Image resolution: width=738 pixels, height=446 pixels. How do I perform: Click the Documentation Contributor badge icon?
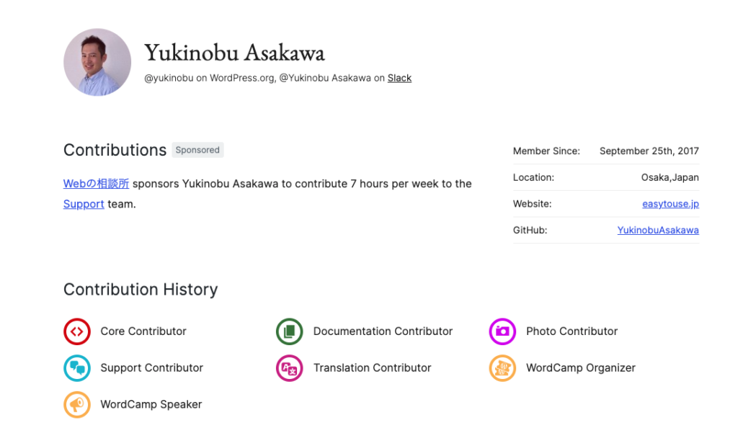[x=290, y=331]
